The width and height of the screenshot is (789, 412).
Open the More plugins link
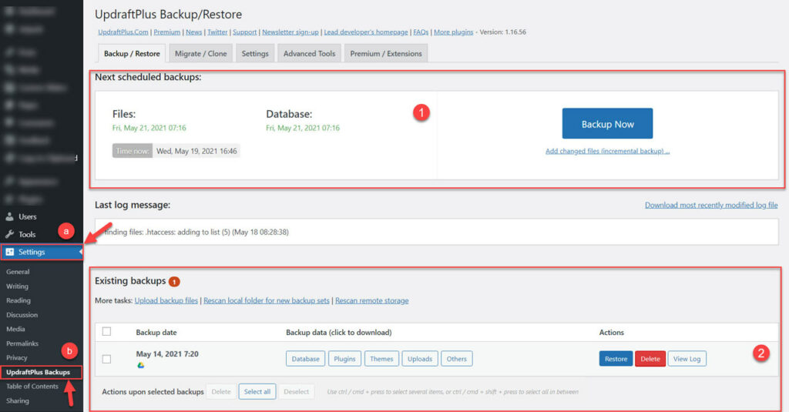(x=453, y=32)
